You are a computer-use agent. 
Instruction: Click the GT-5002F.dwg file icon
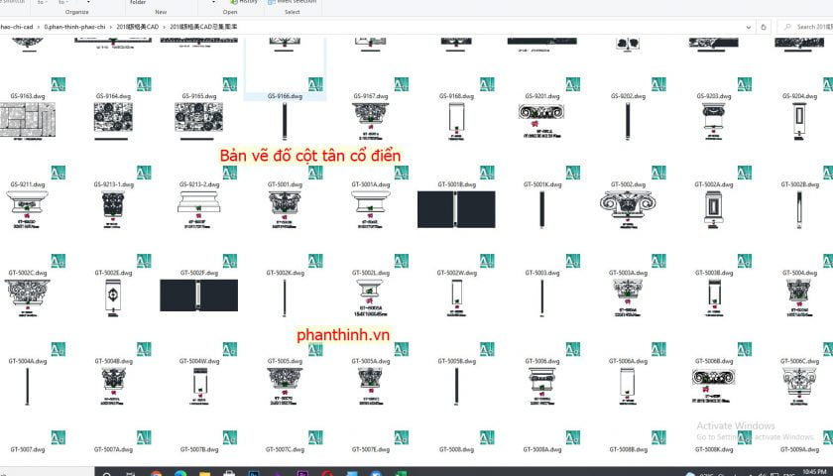tap(198, 296)
